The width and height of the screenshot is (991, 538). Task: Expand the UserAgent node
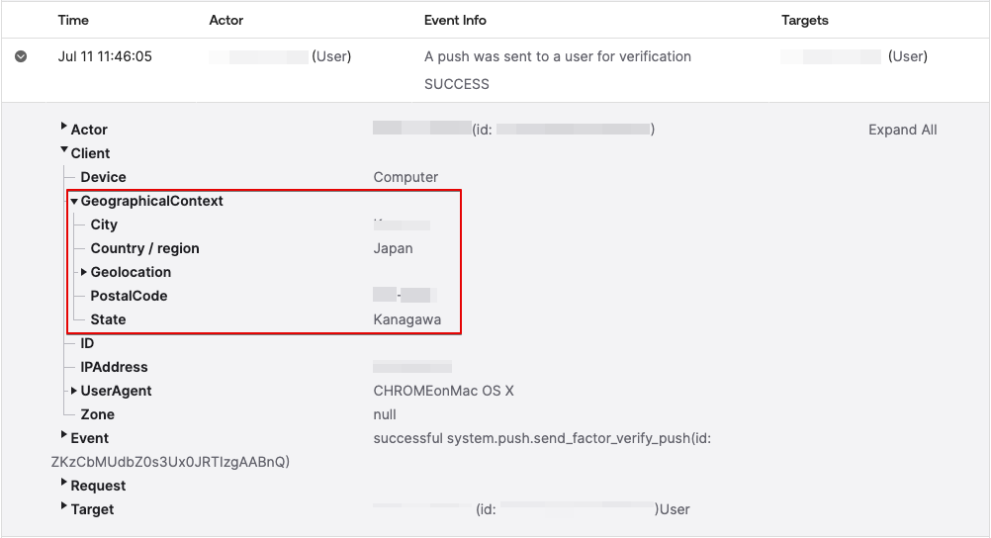pyautogui.click(x=74, y=391)
